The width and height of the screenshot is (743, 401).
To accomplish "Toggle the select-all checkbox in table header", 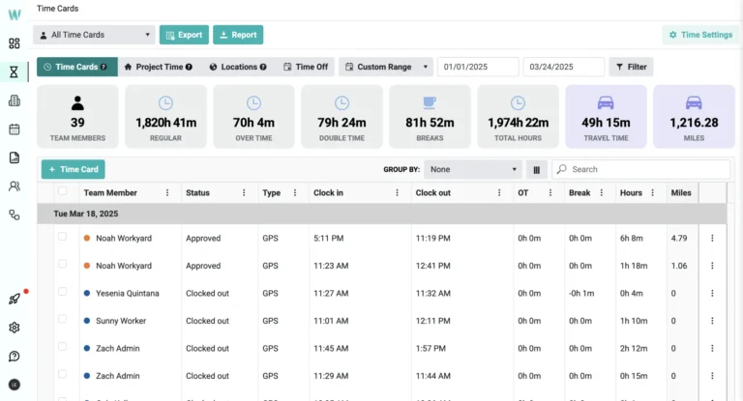I will coord(63,192).
